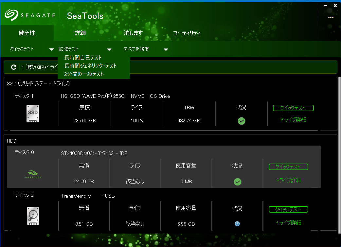Select the ディスク 2 TransMemory USB row
341x247 pixels.
coord(131,196)
